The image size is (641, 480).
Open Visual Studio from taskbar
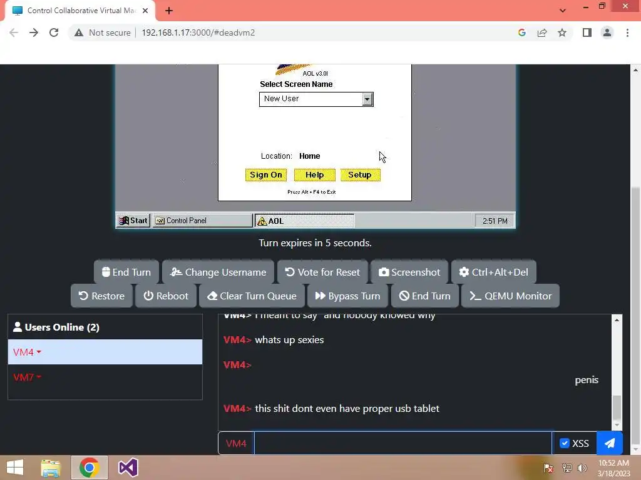click(x=128, y=467)
